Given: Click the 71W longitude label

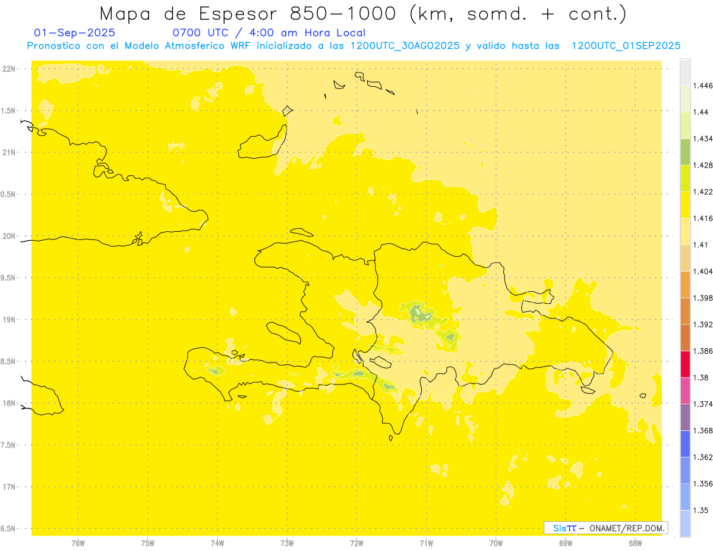Looking at the screenshot, I should click(426, 543).
